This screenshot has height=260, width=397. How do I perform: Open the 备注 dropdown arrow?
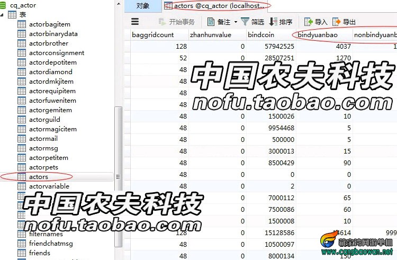pos(236,22)
